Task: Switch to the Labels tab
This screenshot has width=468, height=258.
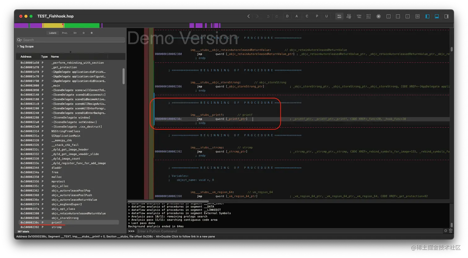Action: point(53,33)
